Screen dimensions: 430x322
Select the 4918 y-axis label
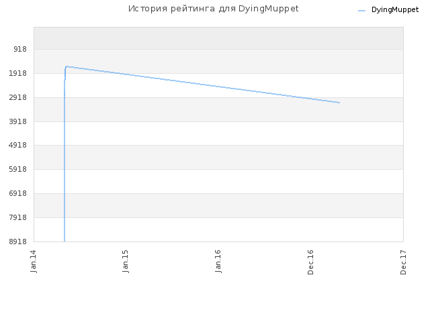pos(18,145)
